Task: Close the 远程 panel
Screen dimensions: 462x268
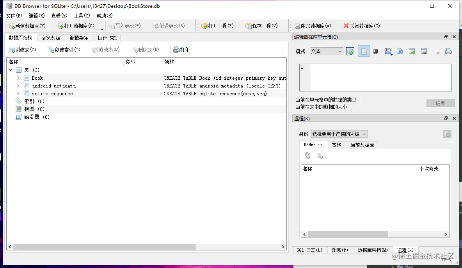Action: (454, 118)
